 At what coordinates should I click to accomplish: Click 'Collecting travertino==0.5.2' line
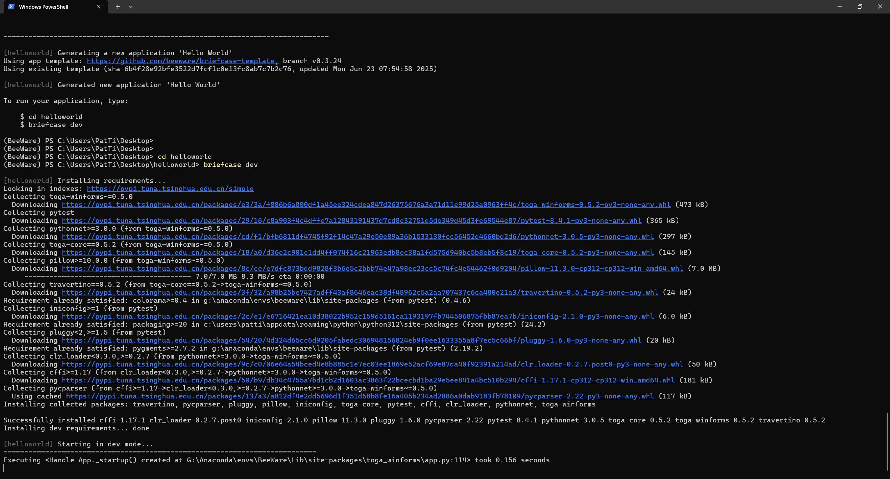pos(157,284)
